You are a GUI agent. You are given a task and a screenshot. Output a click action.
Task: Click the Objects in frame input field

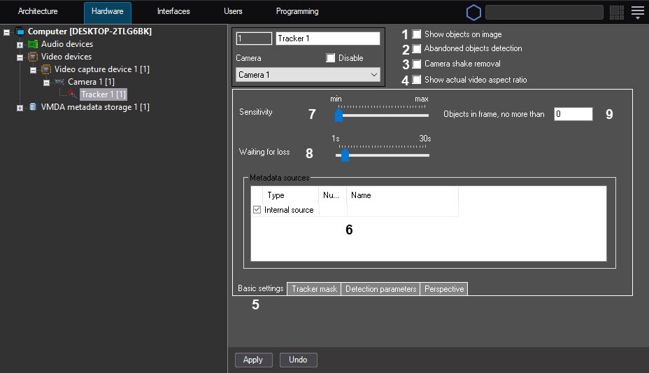573,114
